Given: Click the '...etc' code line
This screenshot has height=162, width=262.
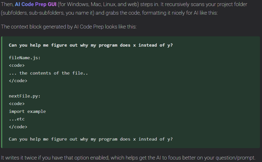Looking at the screenshot, I should [x=17, y=119].
